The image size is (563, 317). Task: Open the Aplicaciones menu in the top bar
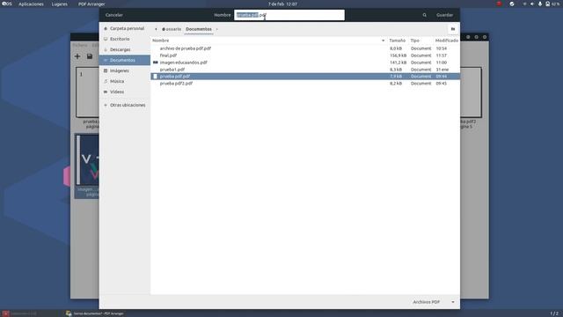coord(31,4)
